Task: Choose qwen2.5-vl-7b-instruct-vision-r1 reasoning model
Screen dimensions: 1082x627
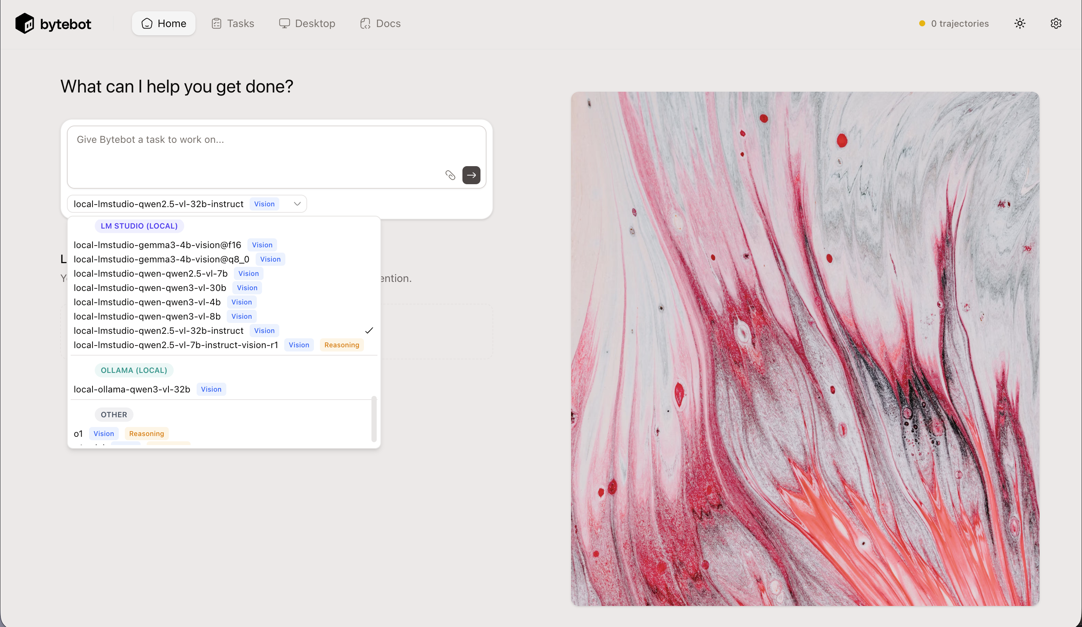Action: coord(176,345)
